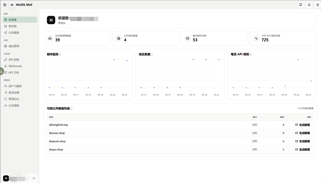Image resolution: width=321 pixels, height=183 pixels.
Task: Click 生成邮箱 in the @xyzz.shop row
Action: pos(303,150)
